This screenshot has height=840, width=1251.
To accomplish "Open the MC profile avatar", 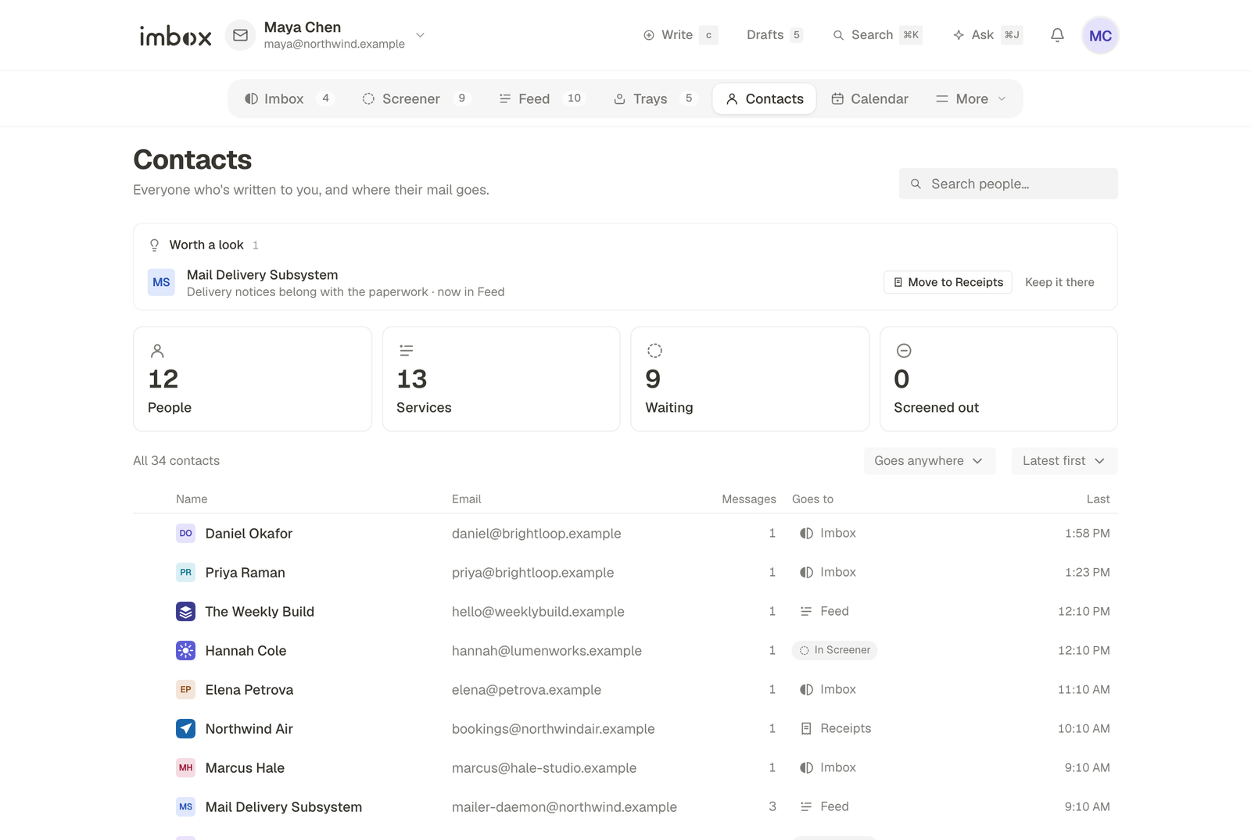I will click(x=1100, y=35).
